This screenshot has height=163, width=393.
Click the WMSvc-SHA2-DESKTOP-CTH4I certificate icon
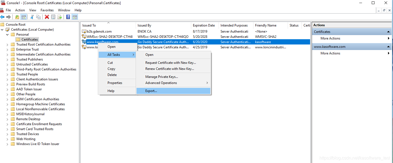tap(84, 36)
